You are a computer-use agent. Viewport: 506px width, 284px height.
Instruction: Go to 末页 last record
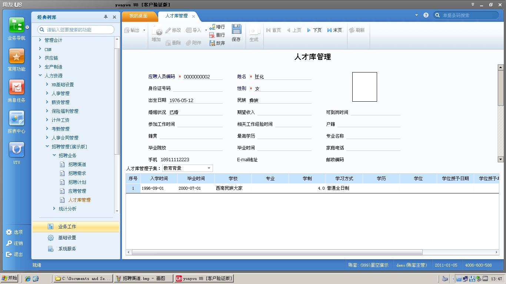(x=334, y=30)
